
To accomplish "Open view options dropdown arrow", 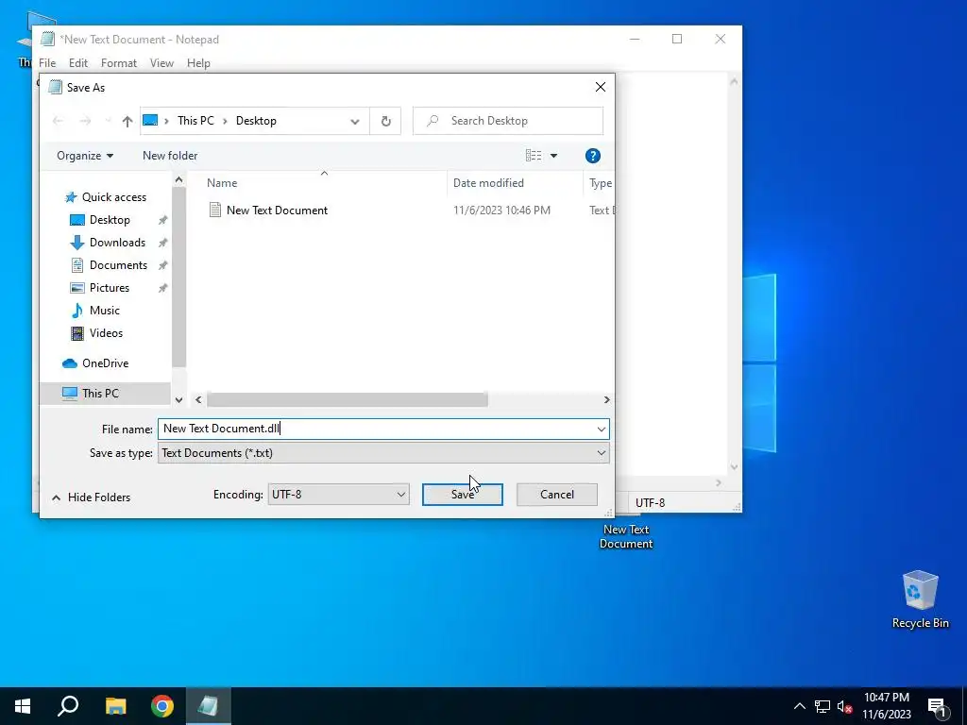I will [x=553, y=156].
